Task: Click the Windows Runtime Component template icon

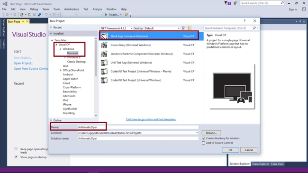Action: click(104, 54)
